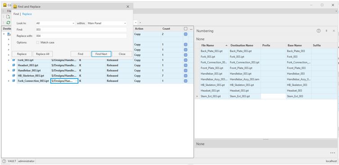Click the Find text field containing 003

[81, 29]
